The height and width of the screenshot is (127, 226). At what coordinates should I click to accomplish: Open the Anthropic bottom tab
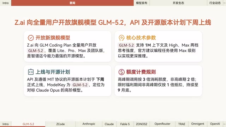tap(89, 124)
